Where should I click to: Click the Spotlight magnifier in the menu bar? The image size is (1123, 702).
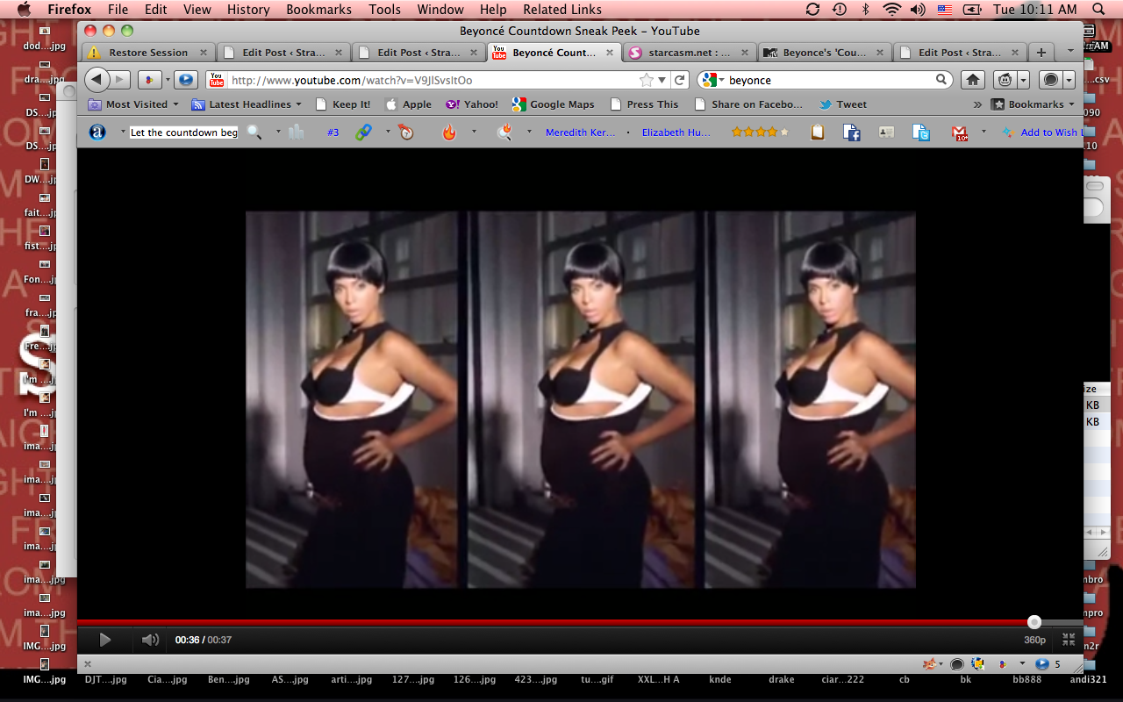point(1098,10)
